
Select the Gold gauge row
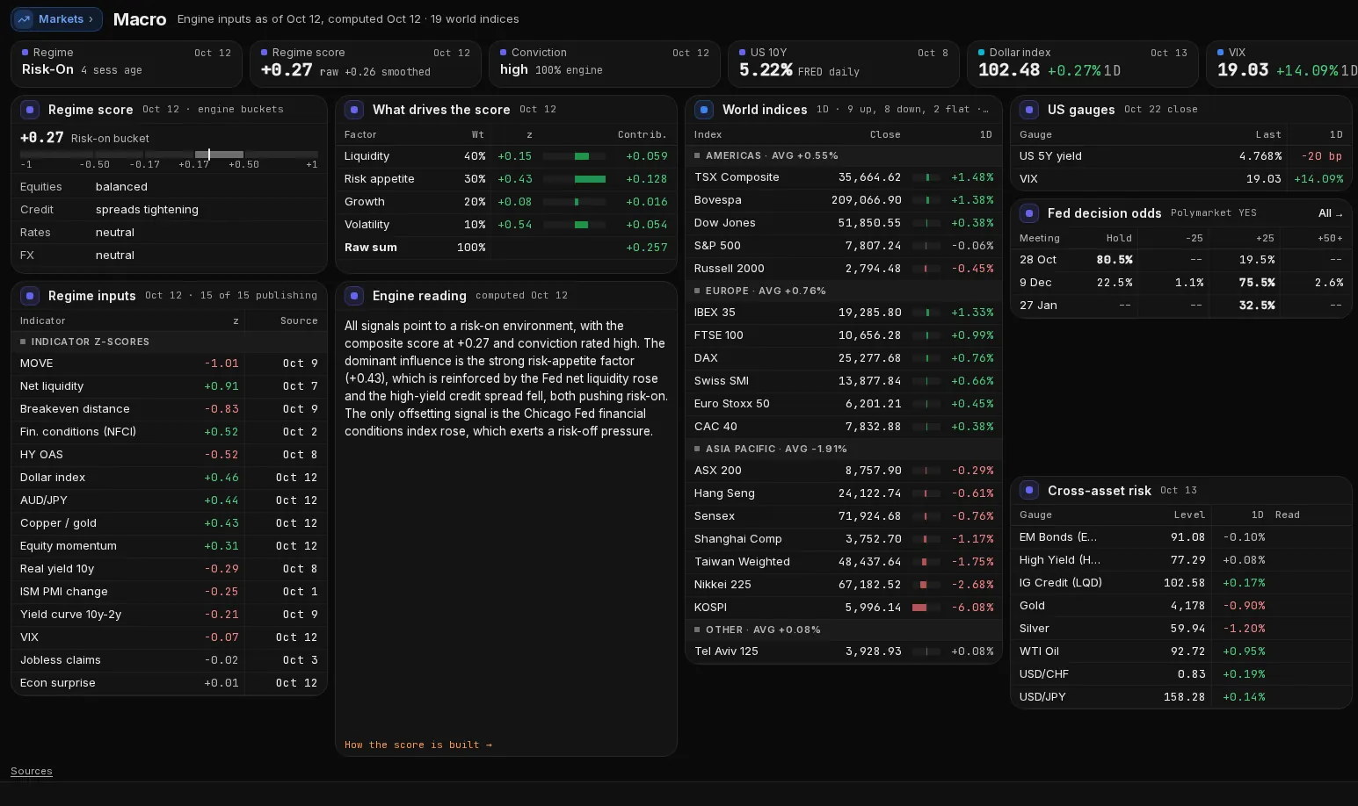click(1181, 606)
